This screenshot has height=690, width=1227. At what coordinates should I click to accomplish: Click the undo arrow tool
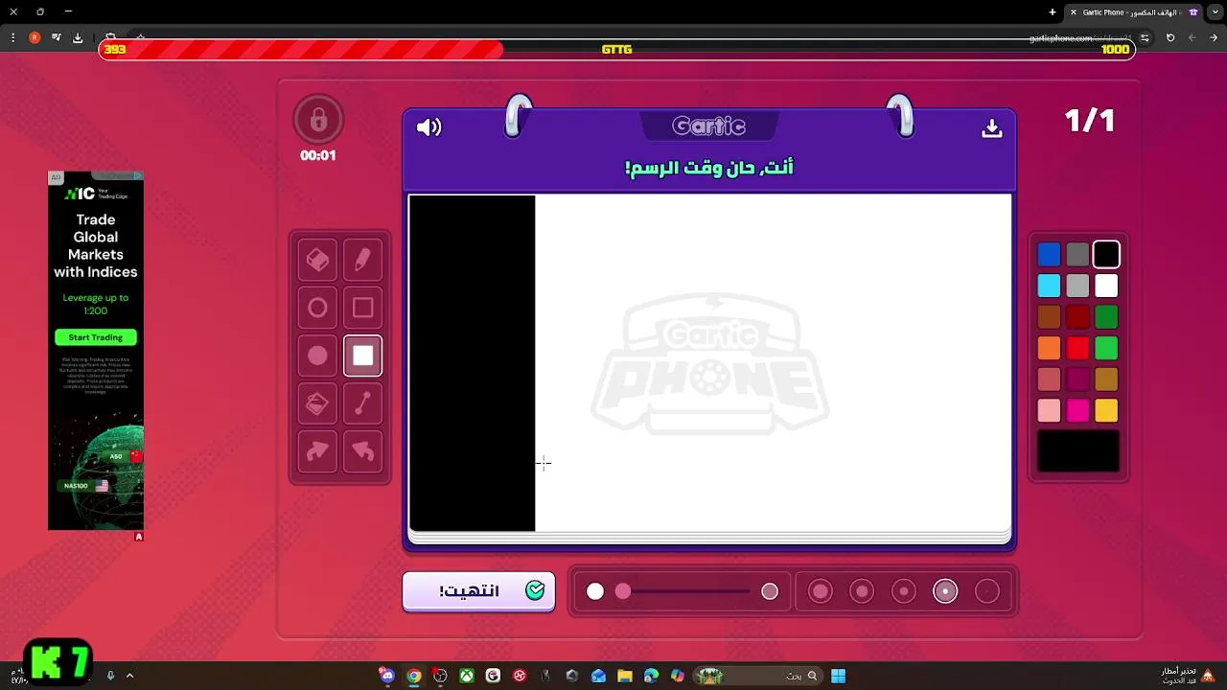click(x=362, y=451)
